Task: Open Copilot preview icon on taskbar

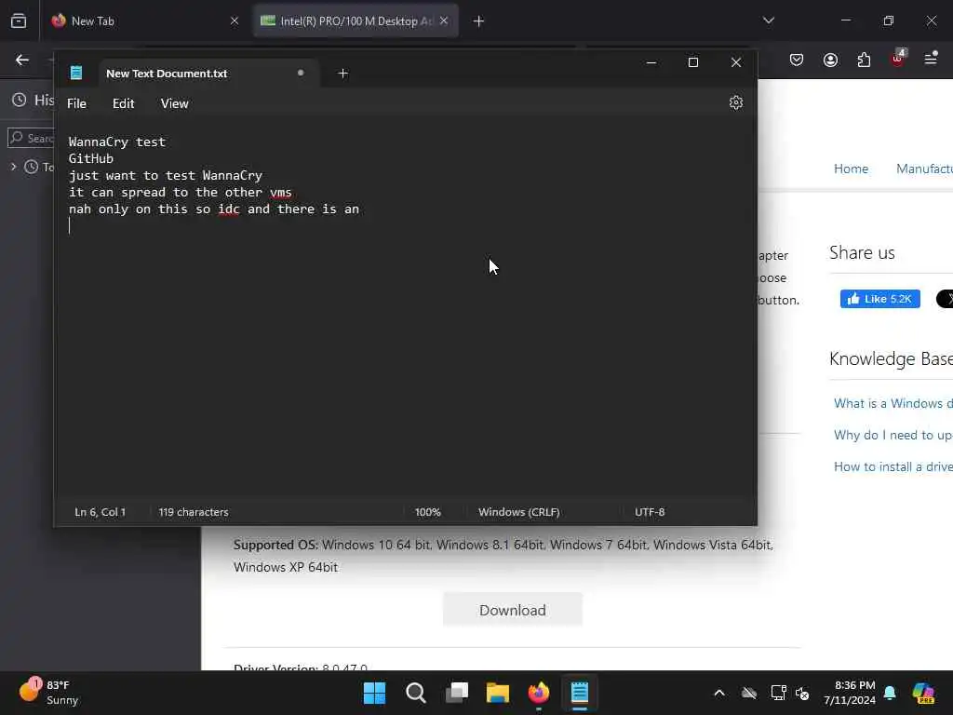Action: coord(922,693)
